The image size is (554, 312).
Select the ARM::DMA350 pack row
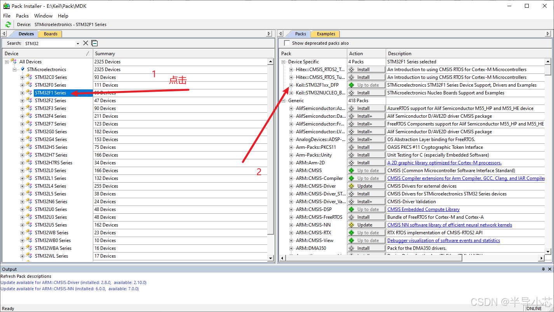(x=311, y=248)
